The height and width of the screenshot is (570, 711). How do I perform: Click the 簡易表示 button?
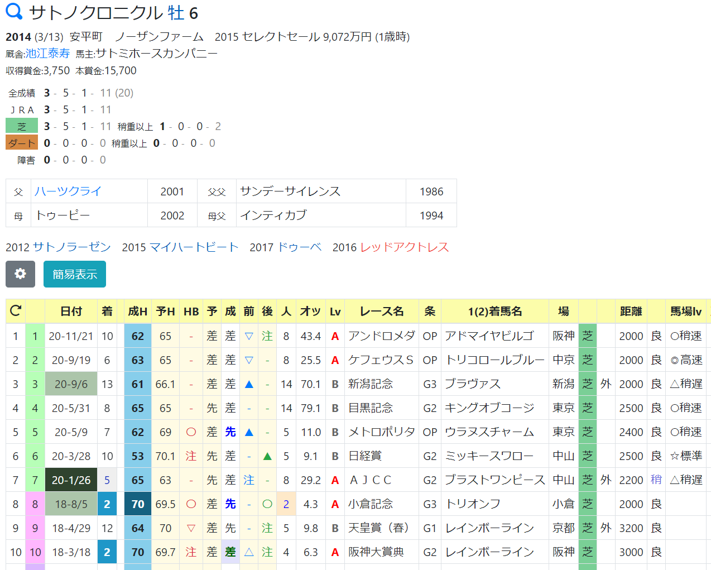[x=75, y=274]
